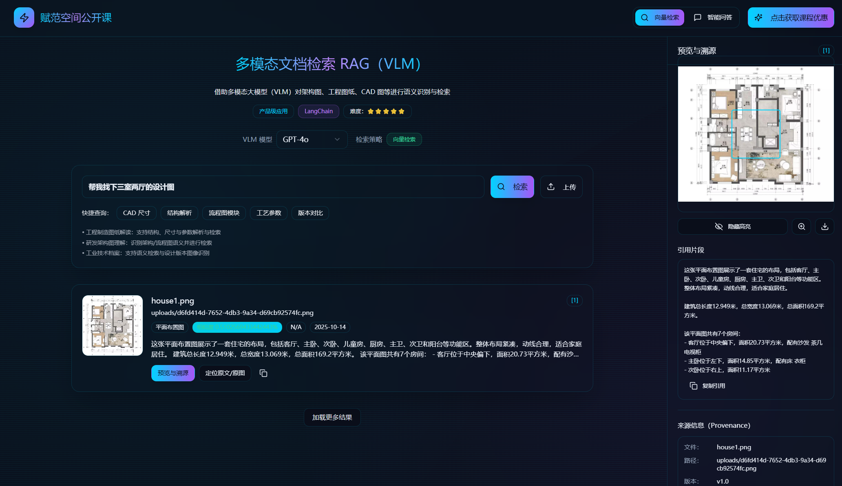Screen dimensions: 842x486
Task: Download the previewed floor plan image
Action: [x=824, y=227]
